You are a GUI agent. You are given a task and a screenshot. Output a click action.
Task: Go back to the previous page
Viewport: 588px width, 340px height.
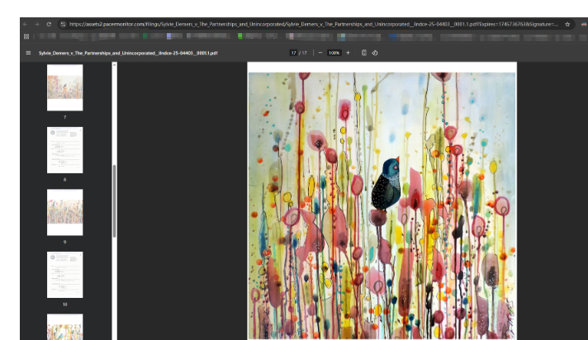point(25,25)
